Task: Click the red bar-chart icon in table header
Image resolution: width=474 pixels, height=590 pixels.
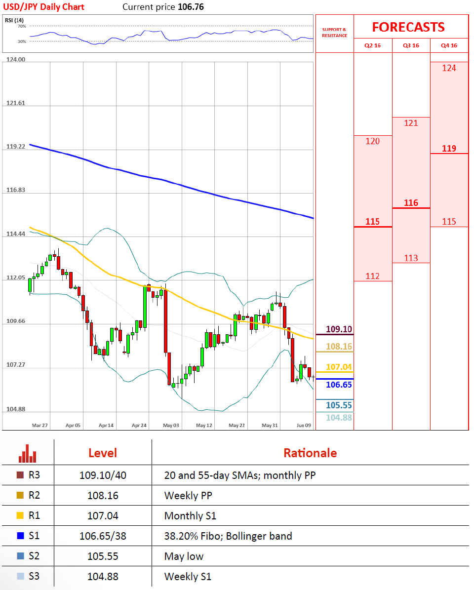Action: point(28,453)
